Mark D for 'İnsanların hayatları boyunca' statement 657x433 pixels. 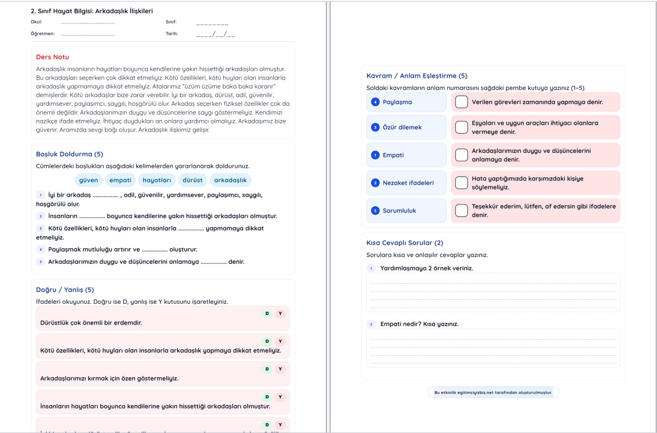267,397
